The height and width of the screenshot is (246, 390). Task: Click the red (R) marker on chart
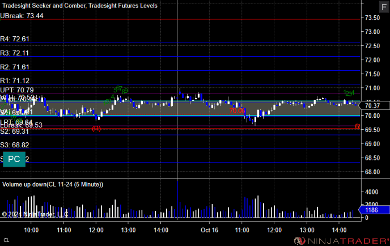pyautogui.click(x=96, y=129)
